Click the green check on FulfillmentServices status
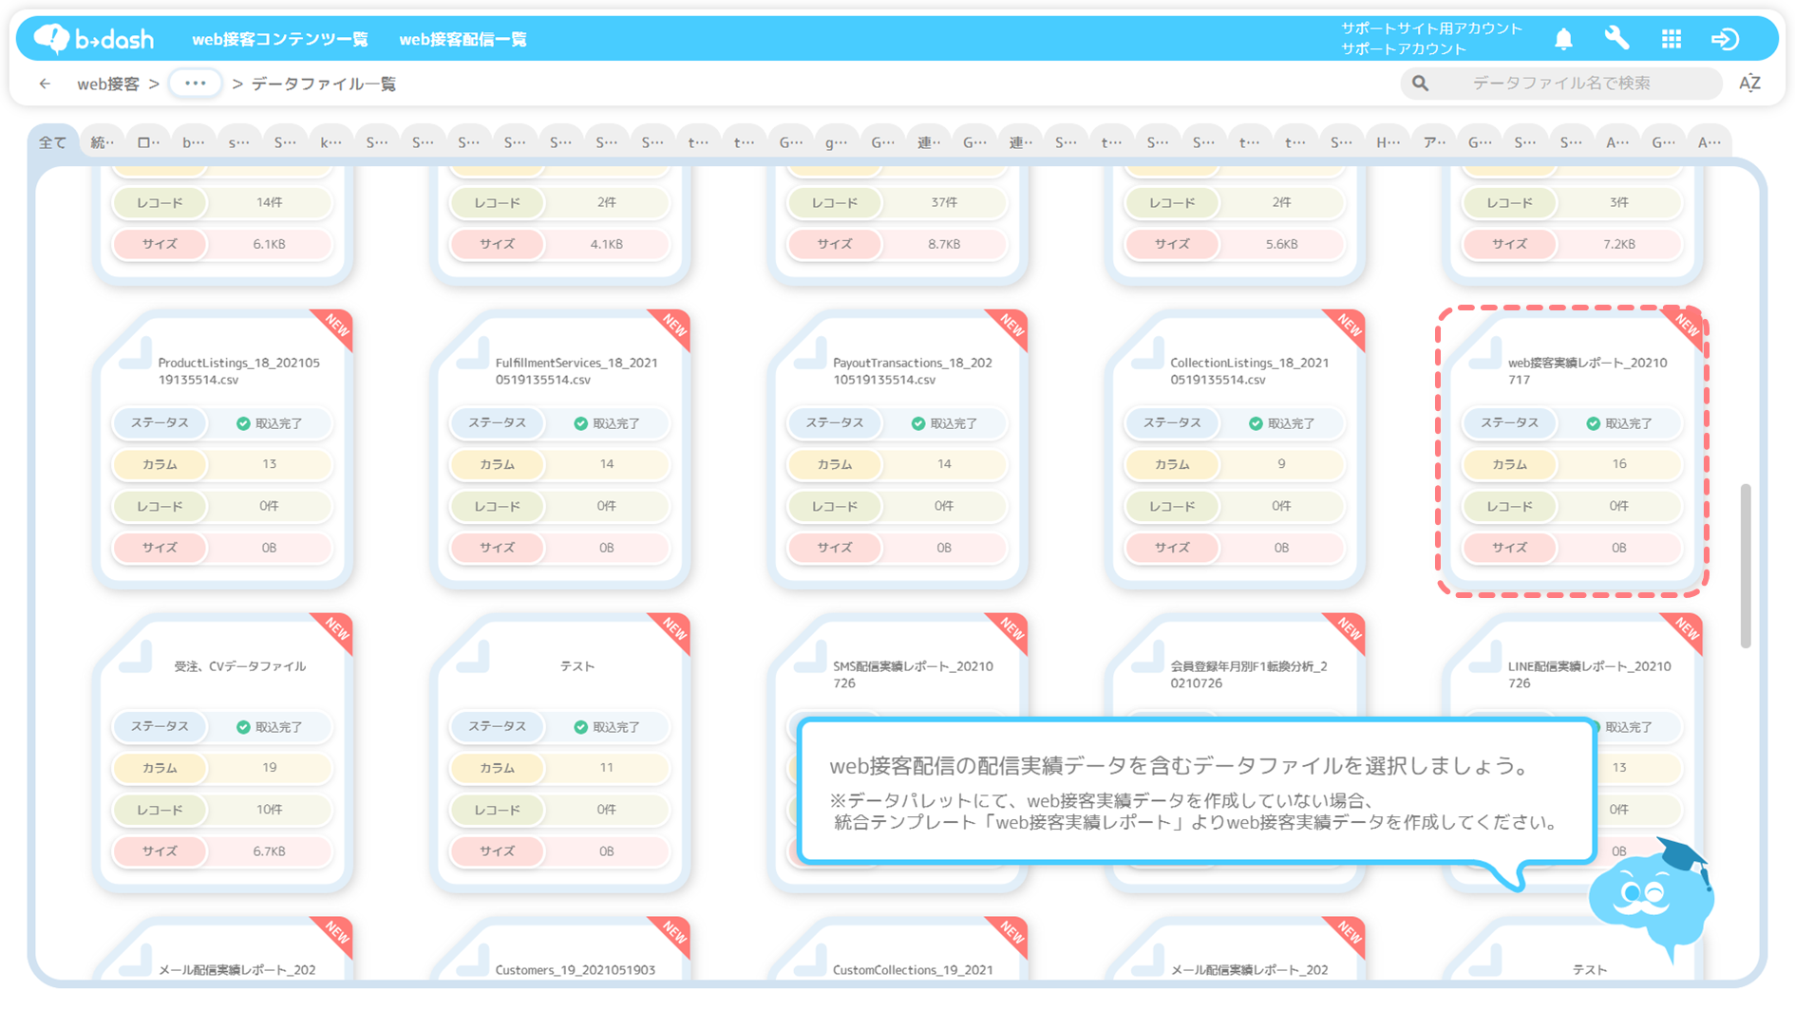 pos(580,423)
